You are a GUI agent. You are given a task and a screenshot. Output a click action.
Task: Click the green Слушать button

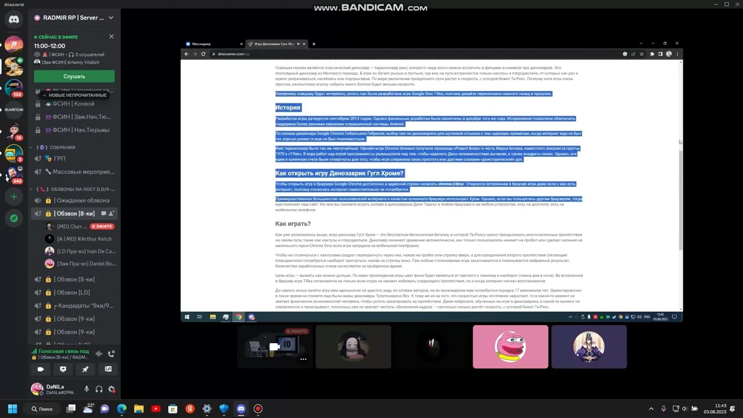coord(74,76)
